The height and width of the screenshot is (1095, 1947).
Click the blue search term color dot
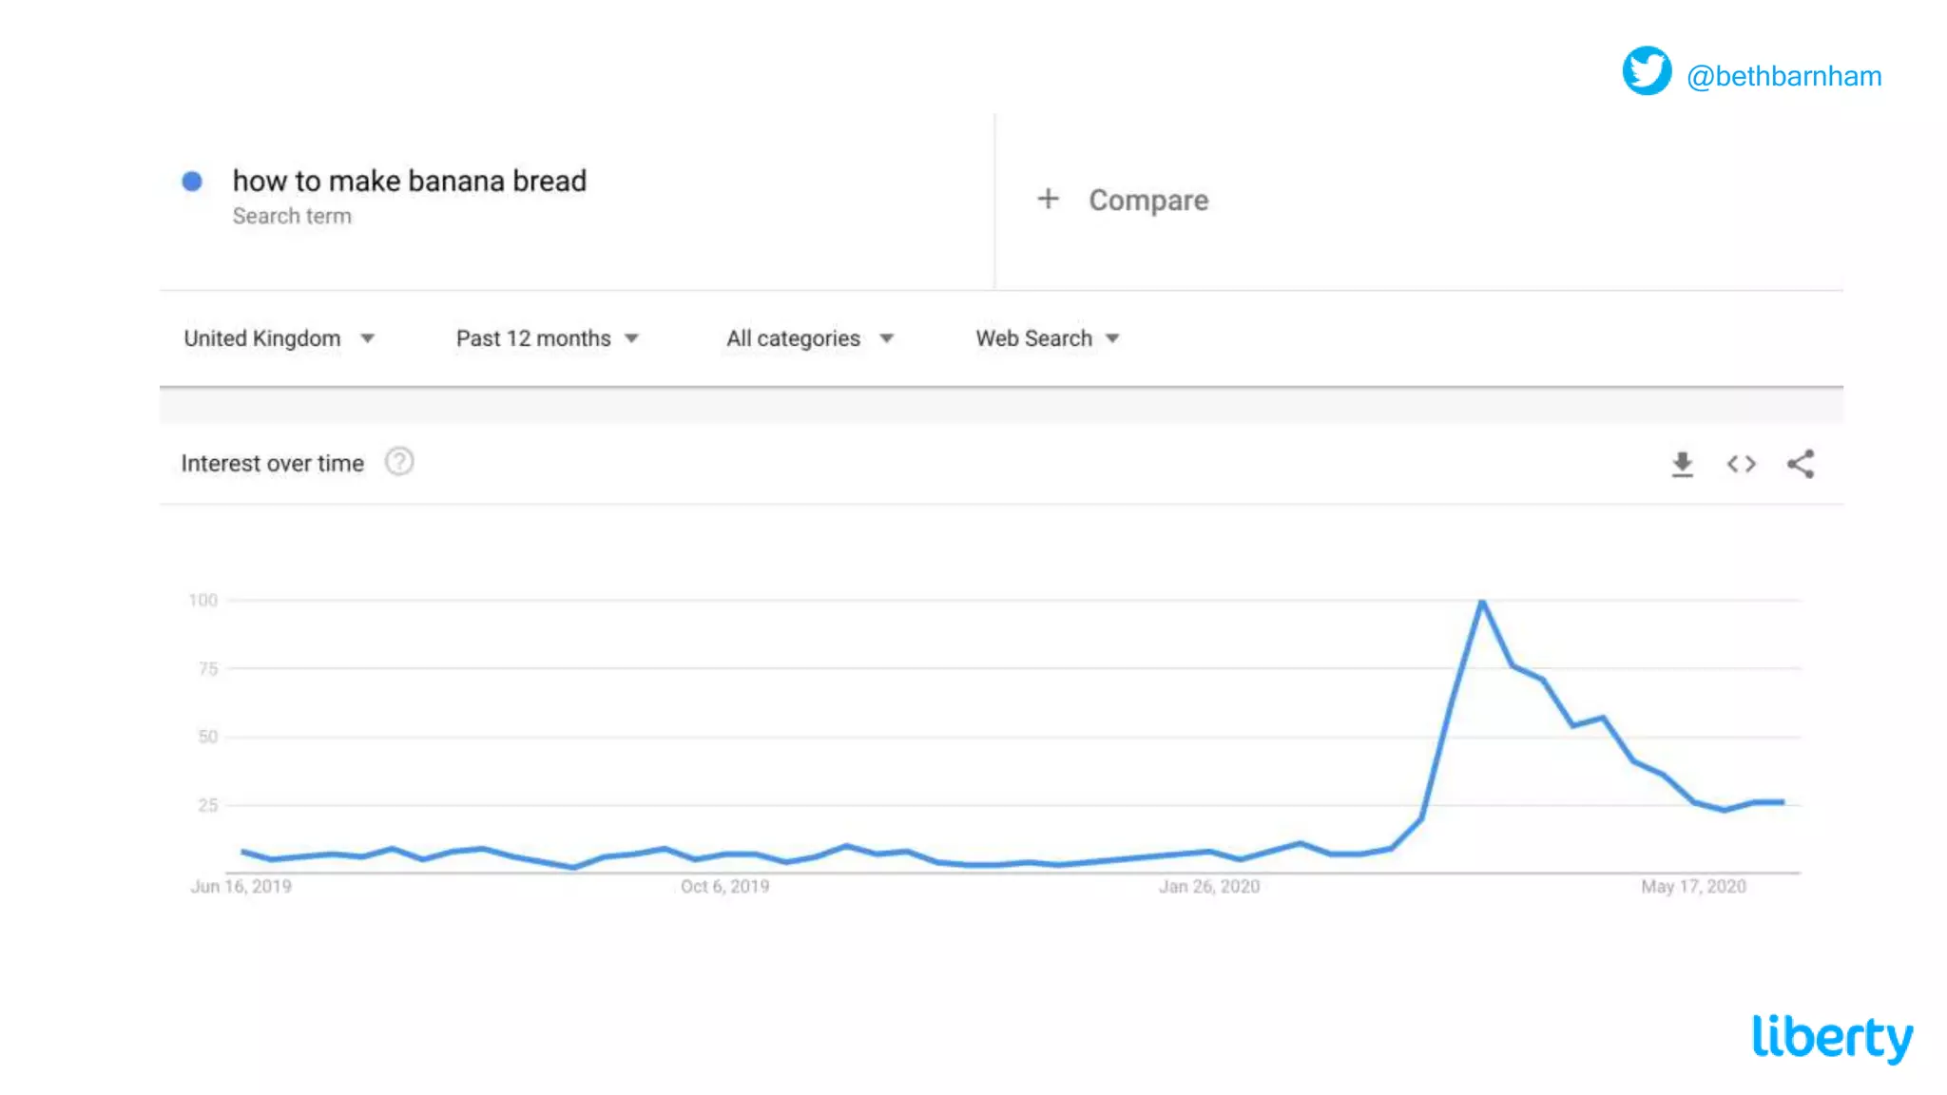tap(192, 182)
